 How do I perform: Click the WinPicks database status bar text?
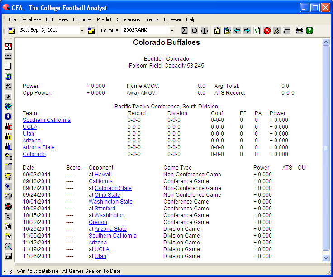tap(69, 271)
